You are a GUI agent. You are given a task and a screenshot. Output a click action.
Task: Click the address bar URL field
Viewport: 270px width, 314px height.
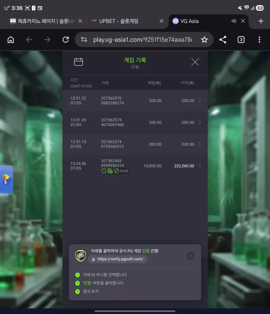[143, 40]
